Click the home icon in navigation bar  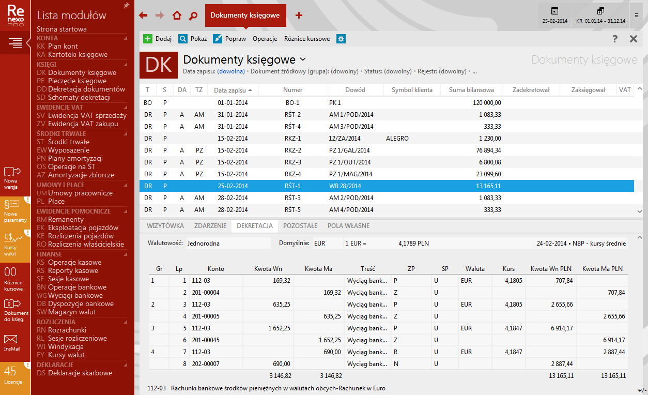(x=177, y=16)
